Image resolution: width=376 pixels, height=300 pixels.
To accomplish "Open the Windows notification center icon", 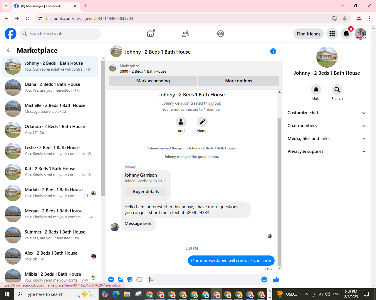I will (366, 294).
